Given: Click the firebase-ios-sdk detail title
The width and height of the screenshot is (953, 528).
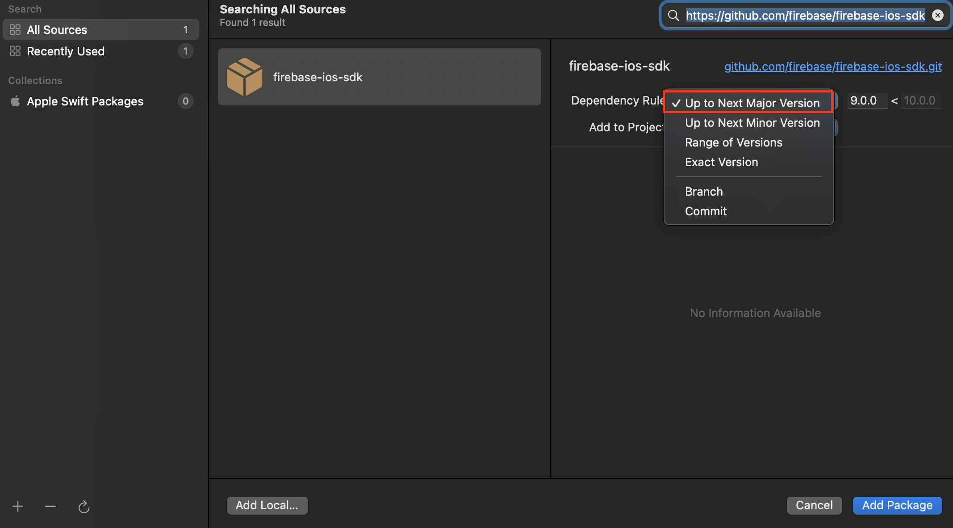Looking at the screenshot, I should (619, 66).
